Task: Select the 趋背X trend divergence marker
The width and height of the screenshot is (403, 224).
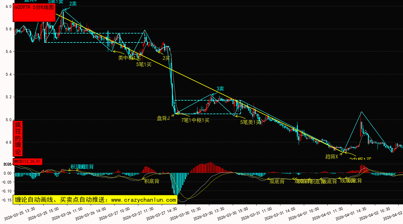Action: (332, 157)
